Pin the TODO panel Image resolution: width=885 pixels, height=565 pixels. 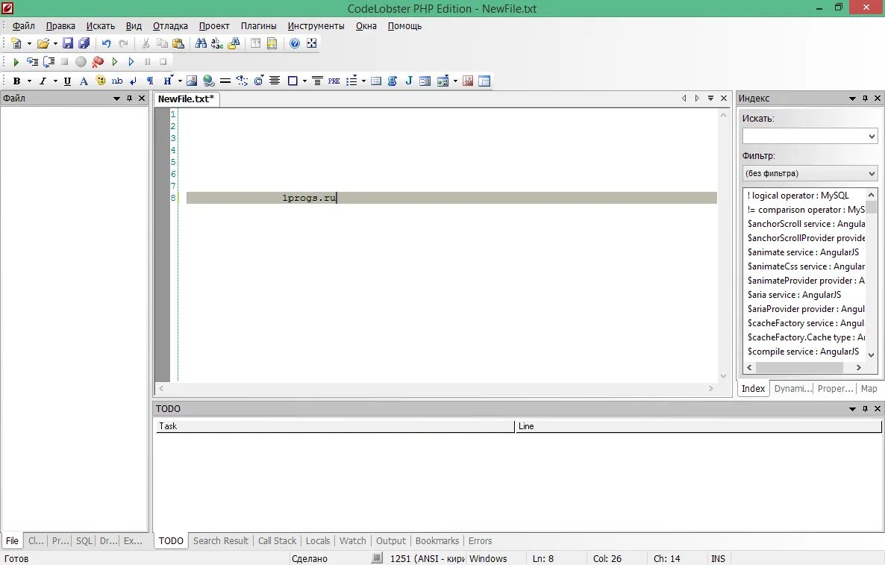[x=866, y=409]
